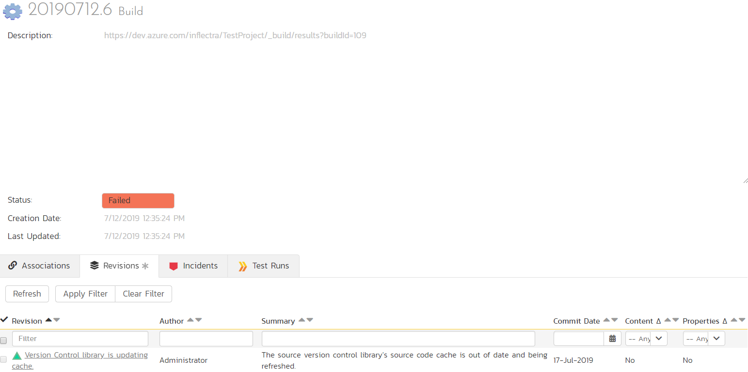Click the green revision triangle icon
This screenshot has width=748, height=372.
point(17,356)
